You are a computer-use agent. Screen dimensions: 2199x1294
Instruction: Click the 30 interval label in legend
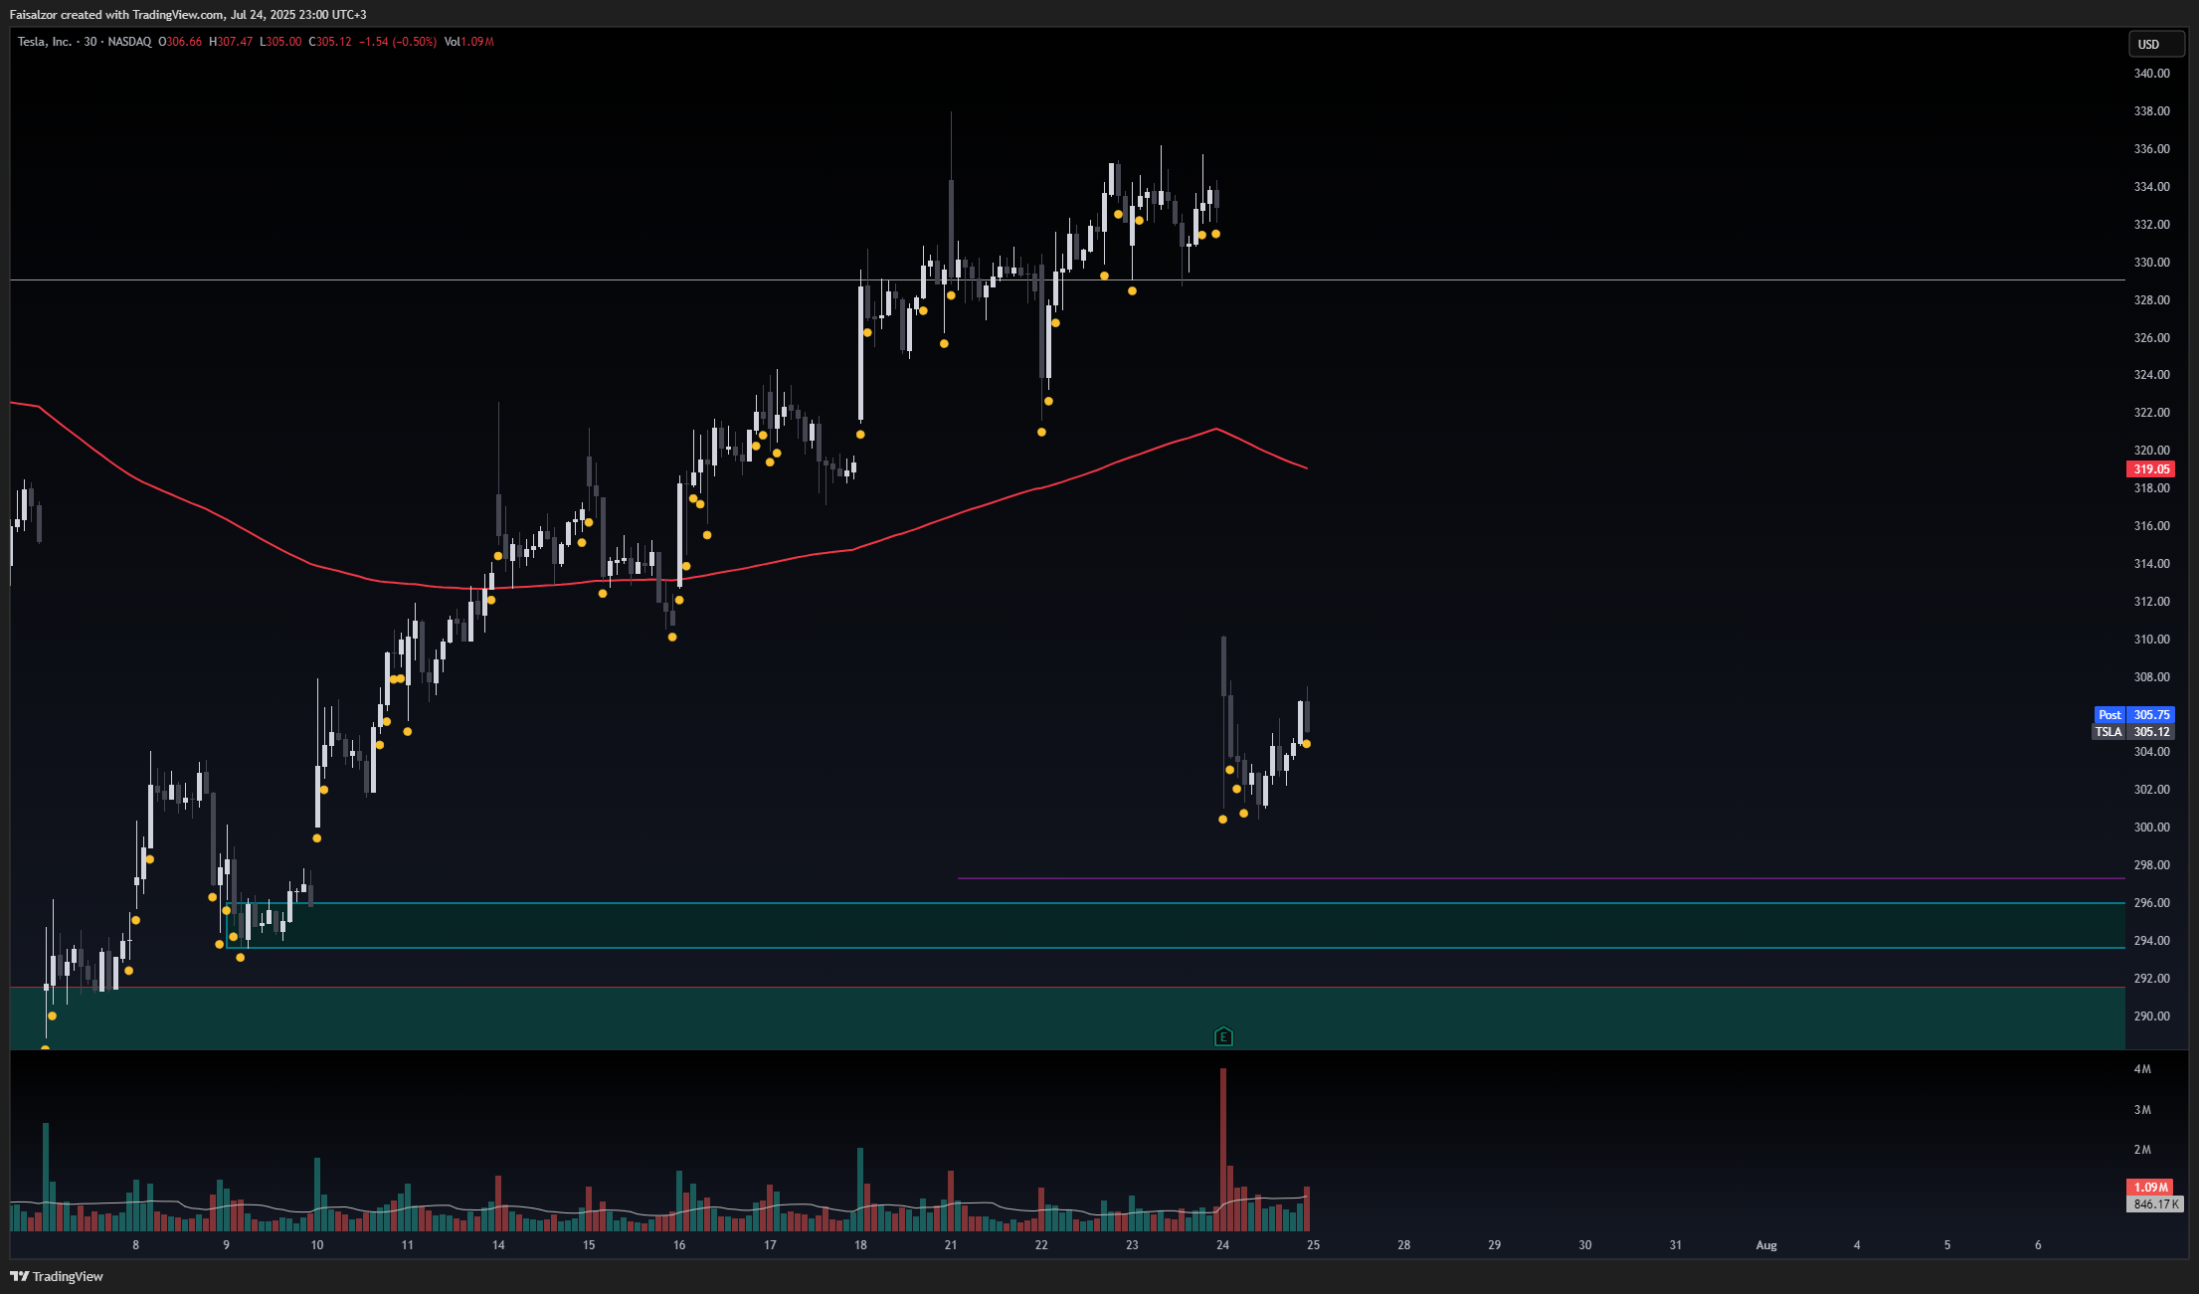pos(91,42)
